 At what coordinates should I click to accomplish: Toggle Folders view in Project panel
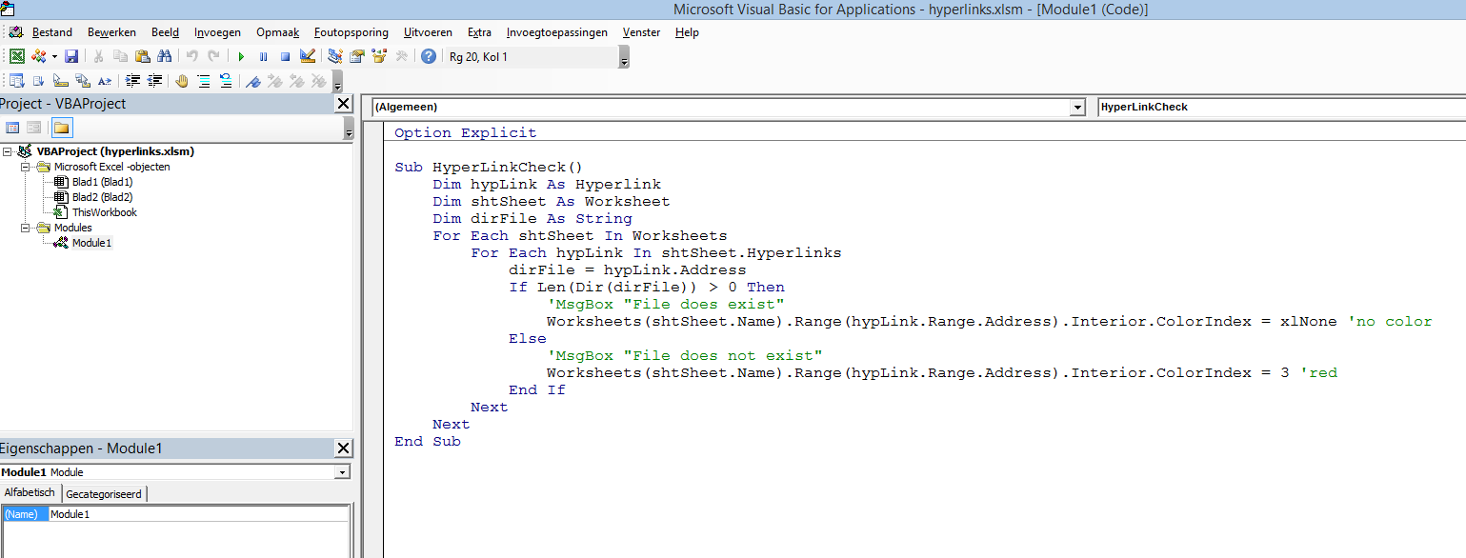click(62, 128)
